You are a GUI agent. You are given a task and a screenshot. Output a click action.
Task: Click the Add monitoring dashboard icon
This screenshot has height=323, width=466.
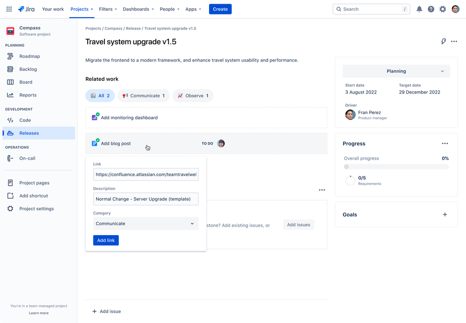tap(95, 117)
